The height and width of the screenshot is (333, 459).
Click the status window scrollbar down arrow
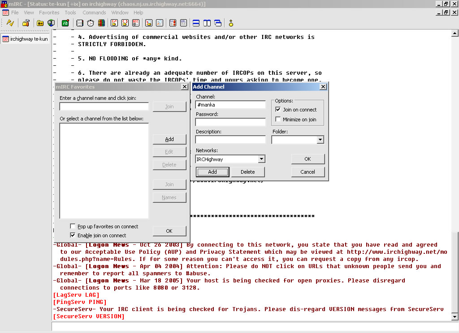pyautogui.click(x=455, y=316)
